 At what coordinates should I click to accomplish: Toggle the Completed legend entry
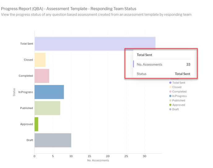point(179,91)
